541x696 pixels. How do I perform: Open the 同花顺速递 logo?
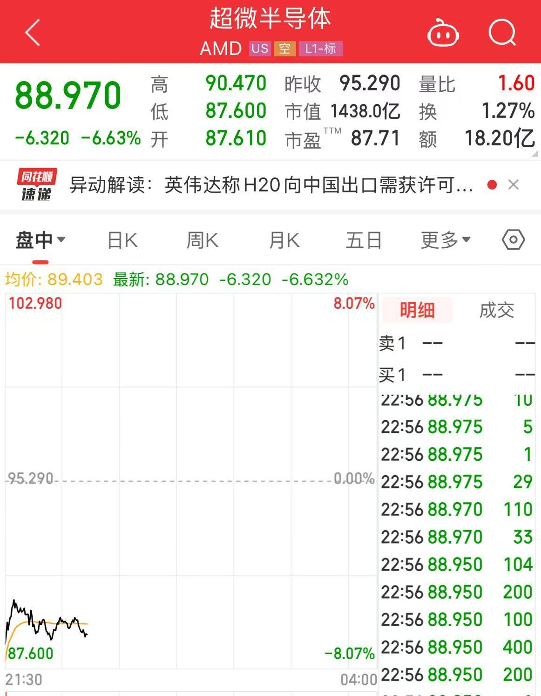tap(37, 185)
